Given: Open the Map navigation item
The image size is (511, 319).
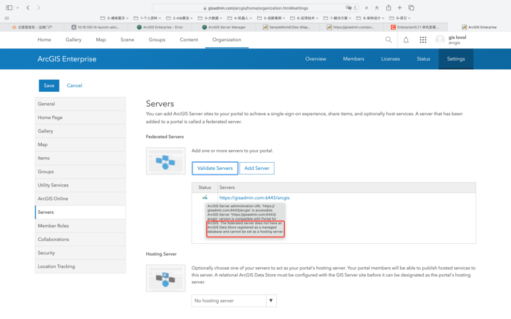Looking at the screenshot, I should coord(101,40).
